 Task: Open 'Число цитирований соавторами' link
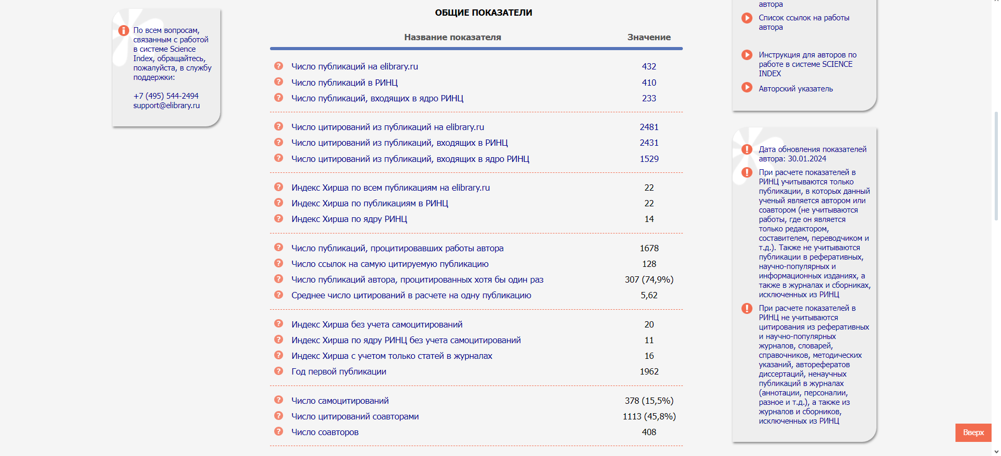(355, 416)
